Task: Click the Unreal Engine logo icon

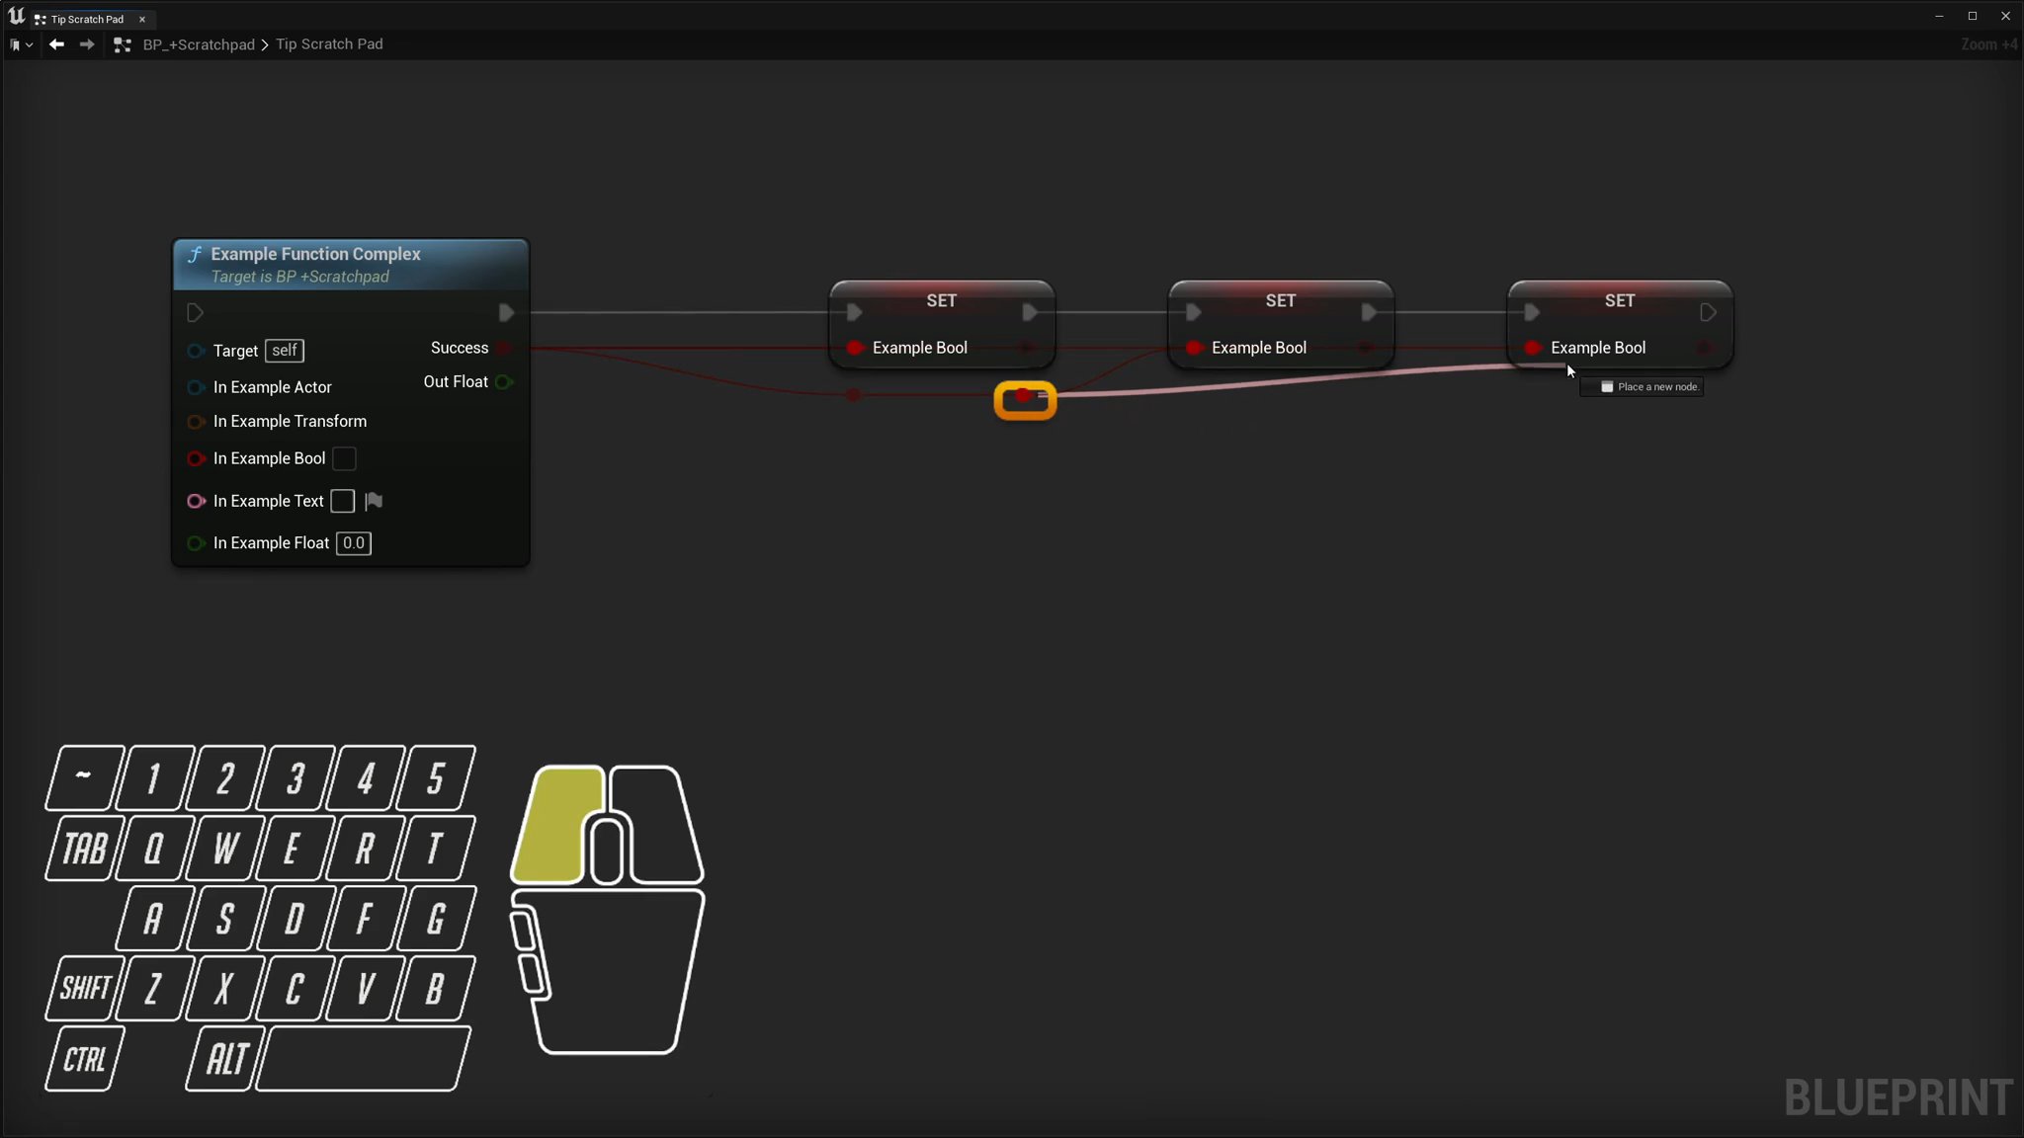Action: pos(16,17)
